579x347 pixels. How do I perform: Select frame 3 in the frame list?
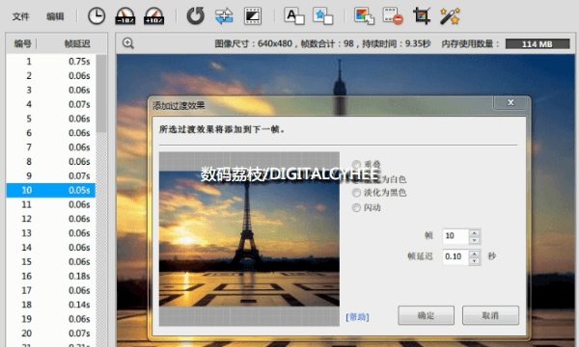coord(51,90)
